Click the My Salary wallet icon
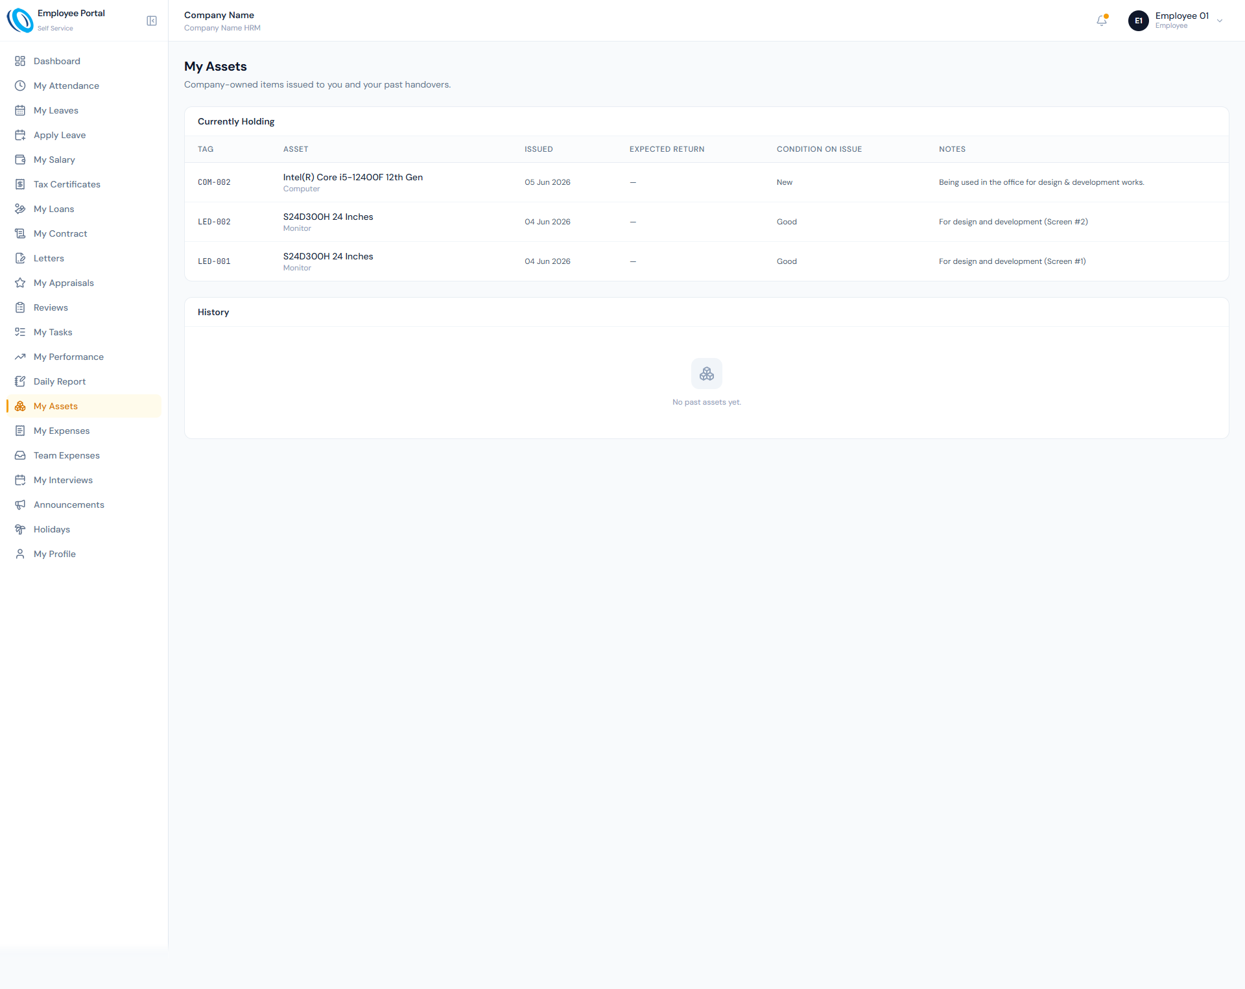 tap(20, 160)
